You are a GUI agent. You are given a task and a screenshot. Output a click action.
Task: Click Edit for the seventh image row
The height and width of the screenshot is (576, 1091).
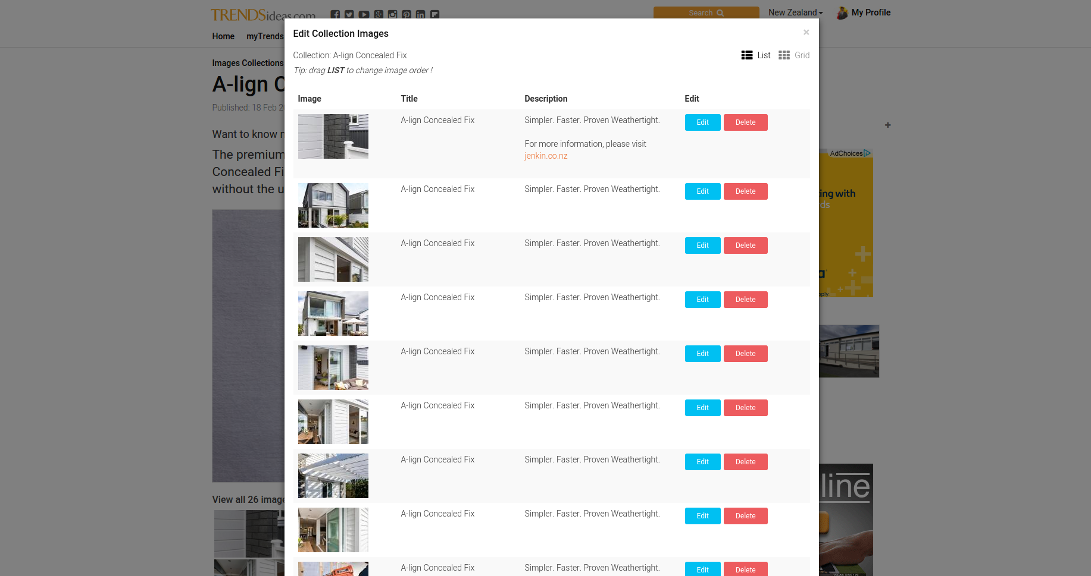point(703,462)
